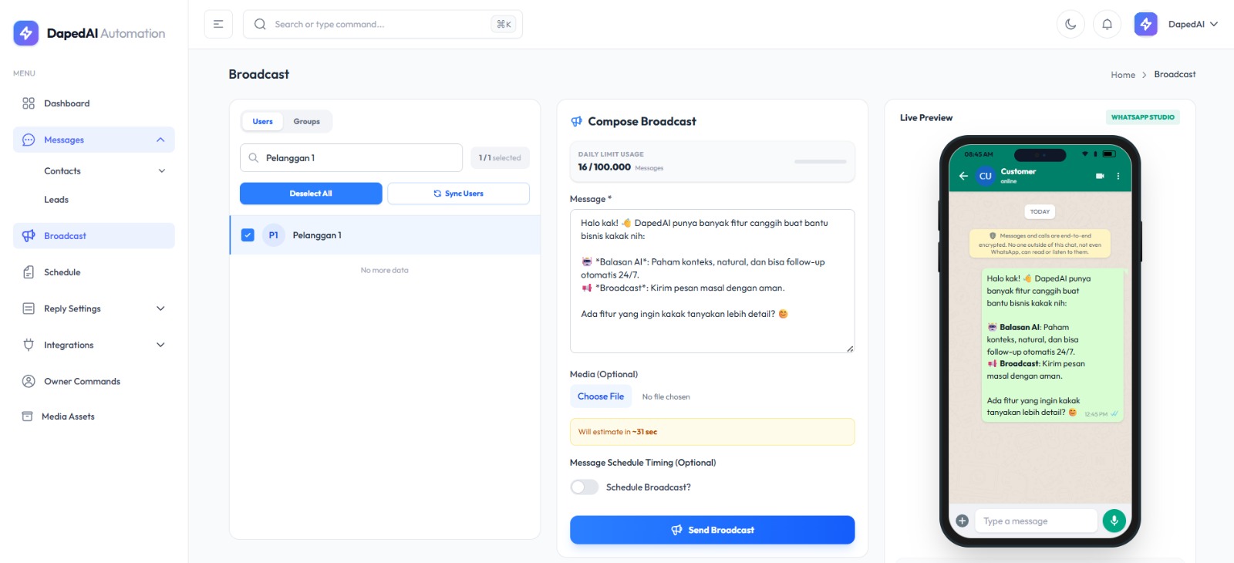This screenshot has width=1234, height=563.
Task: Click the back arrow in phone preview
Action: click(963, 176)
